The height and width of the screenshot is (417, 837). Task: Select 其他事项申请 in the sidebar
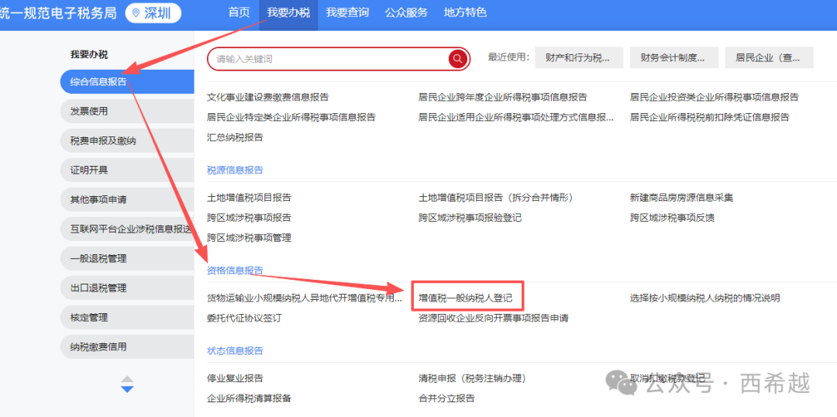click(x=127, y=200)
